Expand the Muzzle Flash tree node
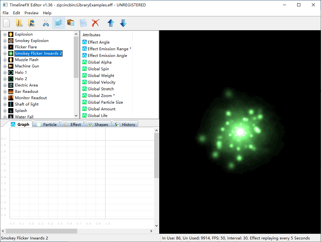This screenshot has height=242, width=321. point(5,60)
